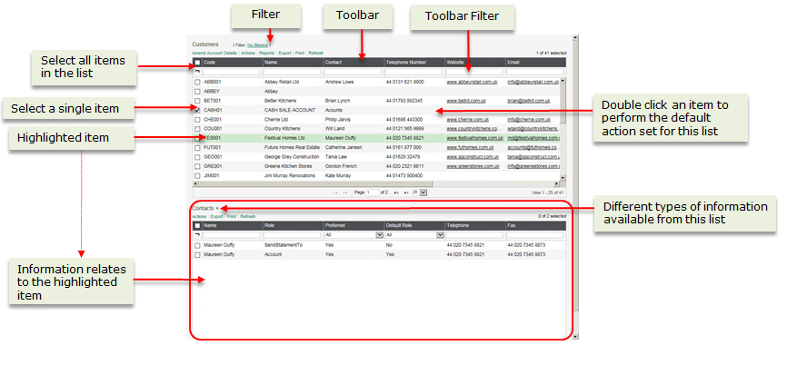Open Reports in the Customers toolbar
The height and width of the screenshot is (365, 787).
[x=267, y=54]
